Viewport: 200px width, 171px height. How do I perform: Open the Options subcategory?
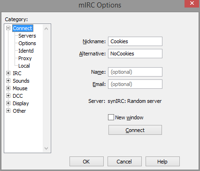(x=27, y=43)
